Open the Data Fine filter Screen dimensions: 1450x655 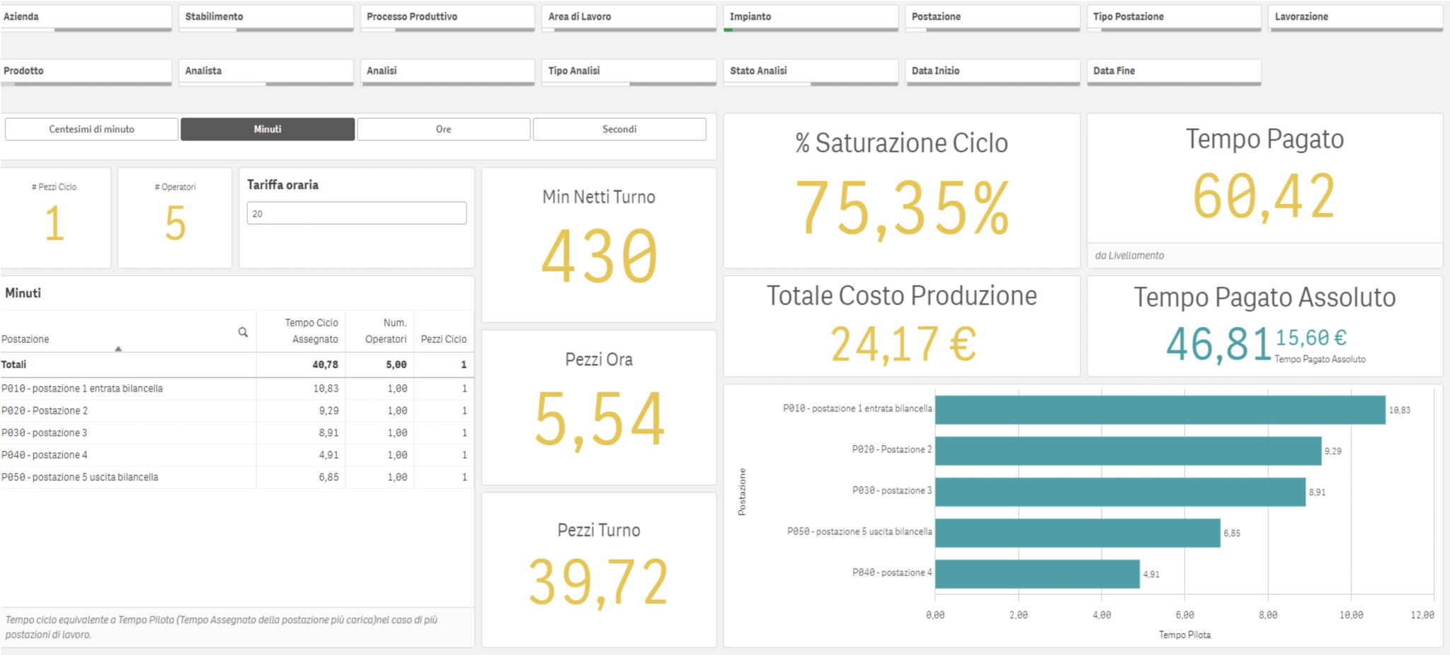(1173, 71)
